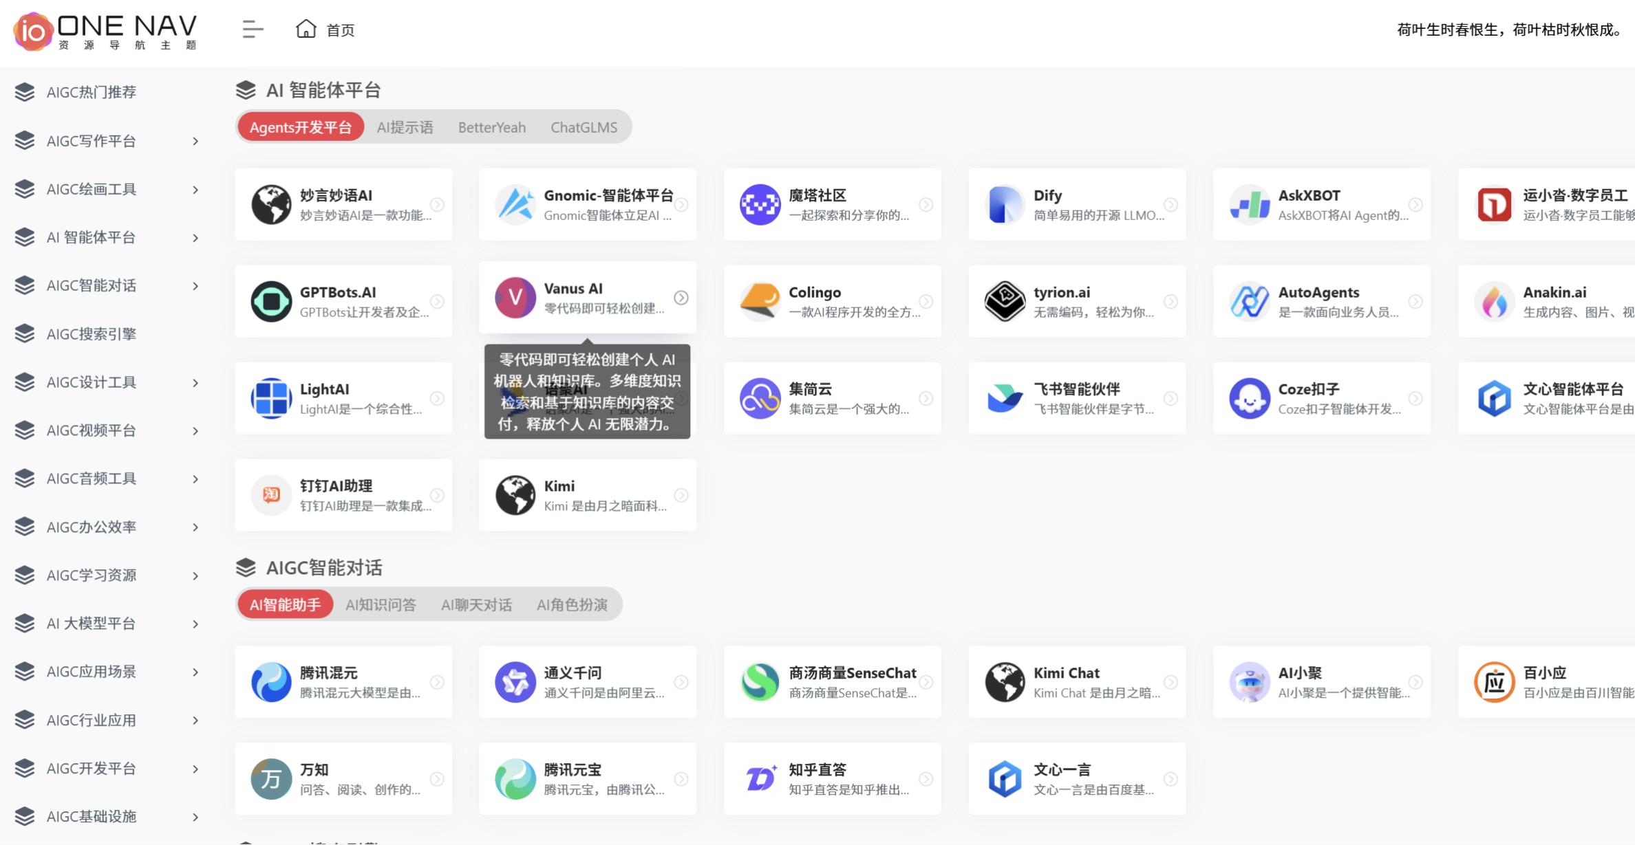Select the Agents开发平台 tab
This screenshot has height=845, width=1635.
coord(301,127)
